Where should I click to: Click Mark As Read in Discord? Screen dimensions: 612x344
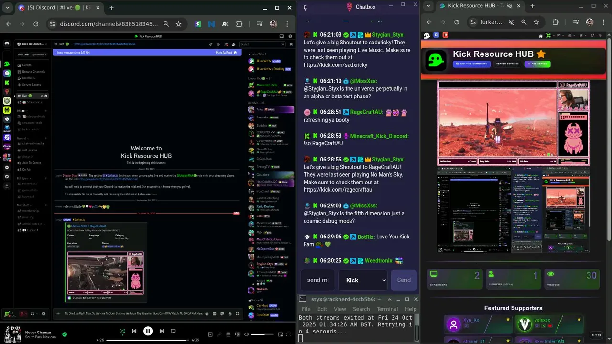pos(226,53)
